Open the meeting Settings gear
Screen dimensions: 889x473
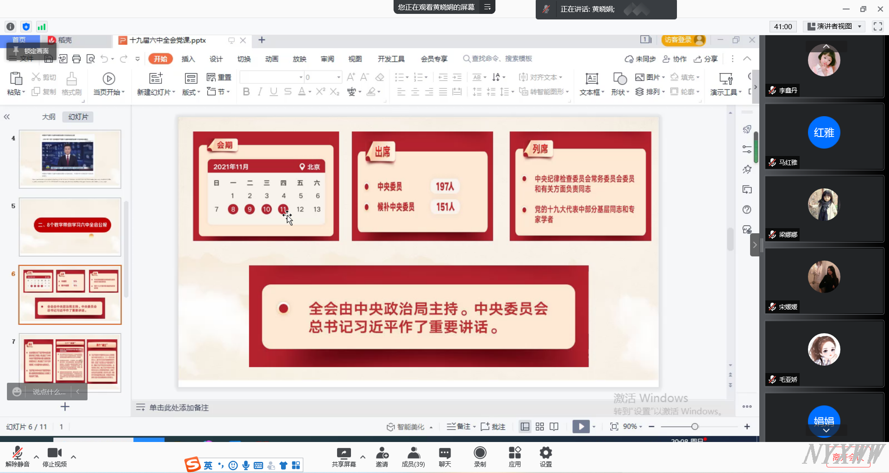(545, 453)
